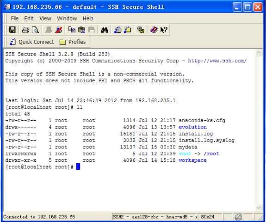Close the SSH Secure Shell window

point(258,7)
